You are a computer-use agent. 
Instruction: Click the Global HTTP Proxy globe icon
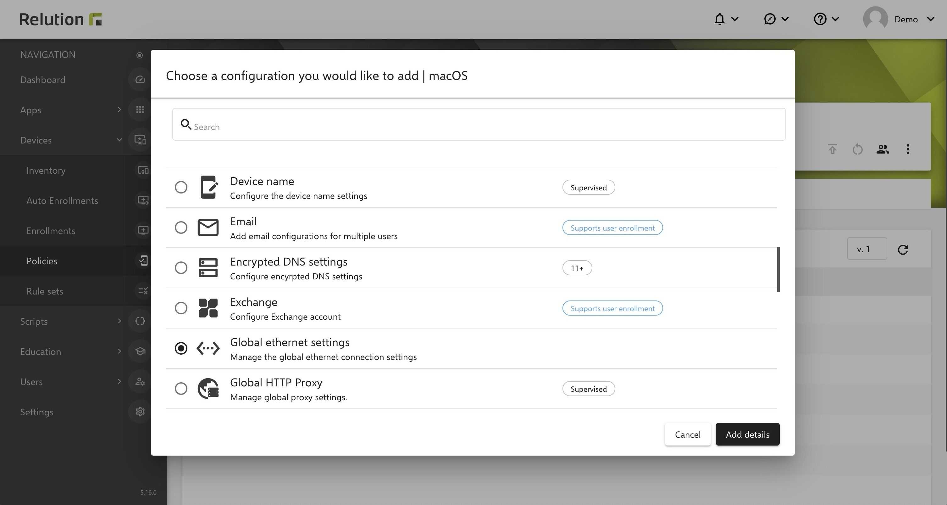[x=208, y=388]
